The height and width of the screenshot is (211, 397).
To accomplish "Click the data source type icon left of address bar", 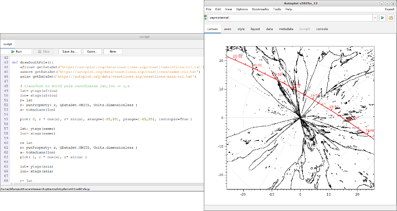I will coord(206,18).
